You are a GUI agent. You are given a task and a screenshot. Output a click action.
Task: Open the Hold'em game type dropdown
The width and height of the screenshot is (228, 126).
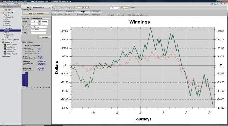coord(119,8)
